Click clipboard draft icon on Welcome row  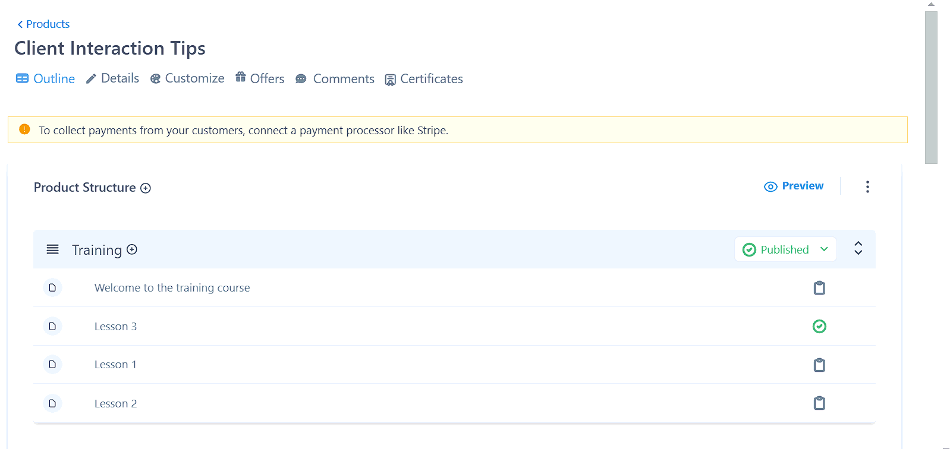click(819, 288)
